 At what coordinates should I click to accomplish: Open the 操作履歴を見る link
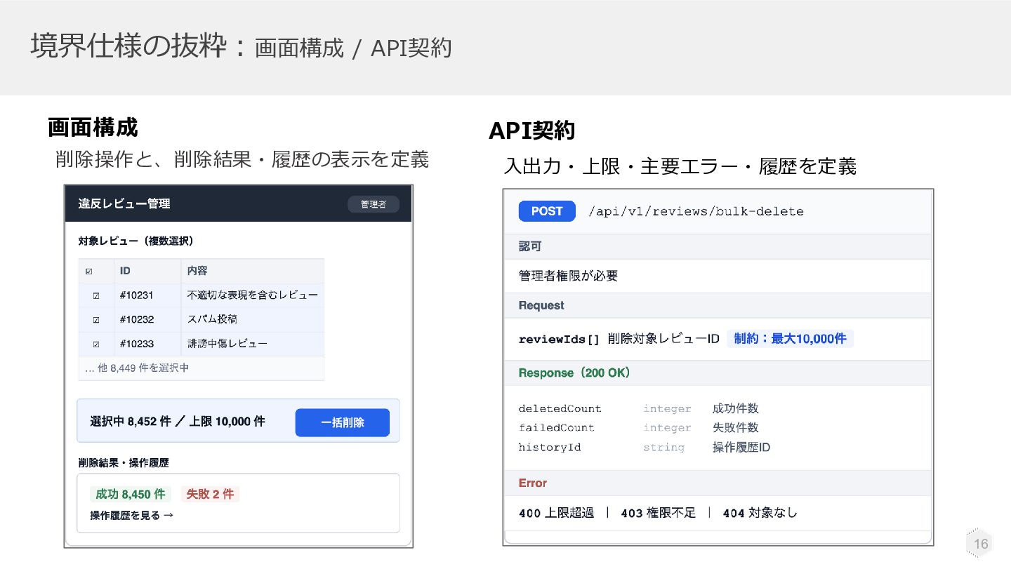click(131, 515)
